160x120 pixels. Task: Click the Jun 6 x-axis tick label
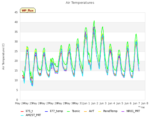128,103
